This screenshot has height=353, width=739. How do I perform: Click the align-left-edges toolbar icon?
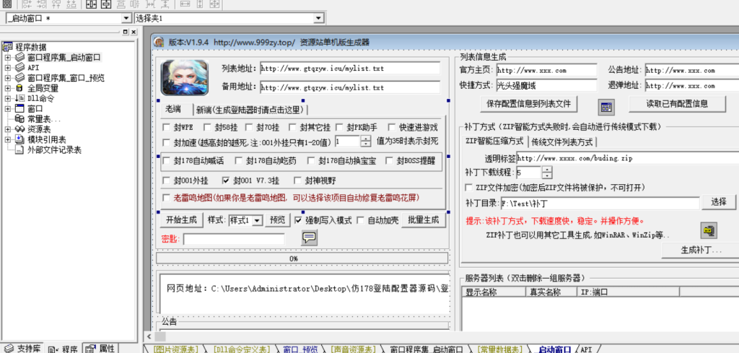(27, 4)
